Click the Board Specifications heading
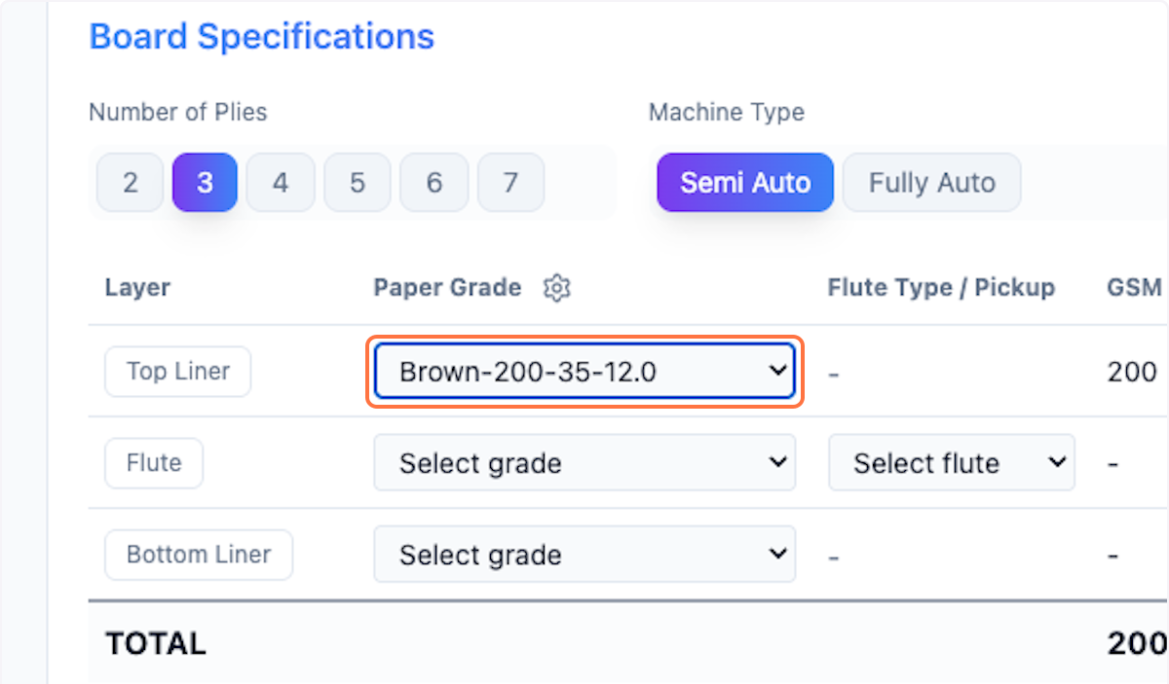The image size is (1169, 684). [x=262, y=37]
